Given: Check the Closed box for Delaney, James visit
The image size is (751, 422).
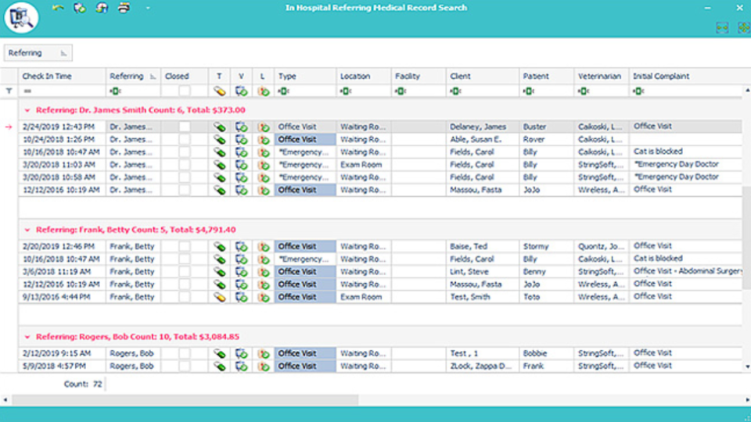Looking at the screenshot, I should point(185,127).
